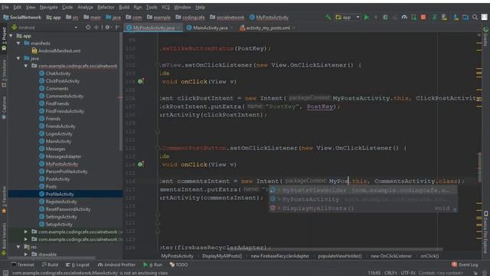Select ChatActivity in the project tree
The image size is (490, 276).
click(x=58, y=74)
